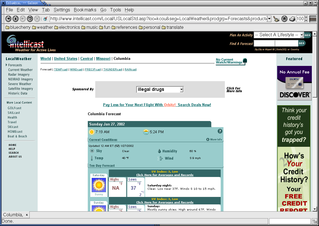The height and width of the screenshot is (226, 319).
Task: Open the bluecherry bookmarks folder
Action: [18, 27]
